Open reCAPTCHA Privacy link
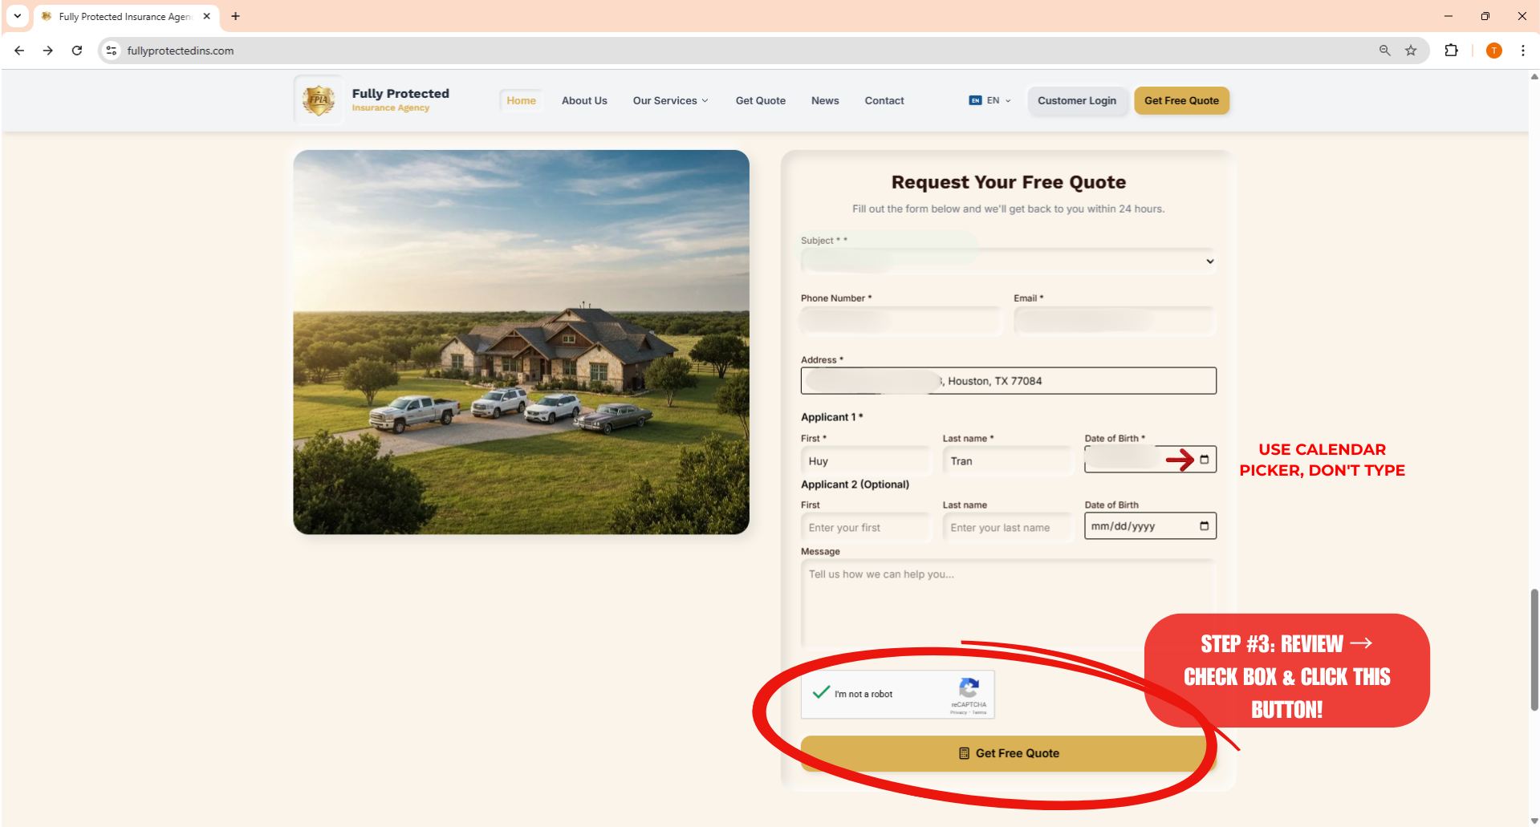This screenshot has width=1540, height=827. coord(958,712)
